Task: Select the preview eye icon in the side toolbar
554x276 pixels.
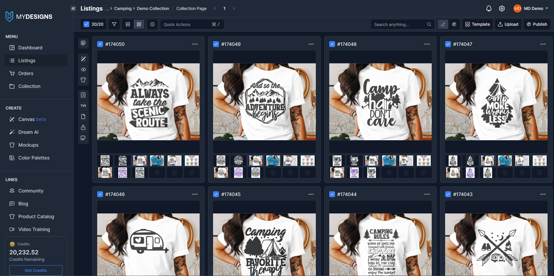Action: (83, 70)
